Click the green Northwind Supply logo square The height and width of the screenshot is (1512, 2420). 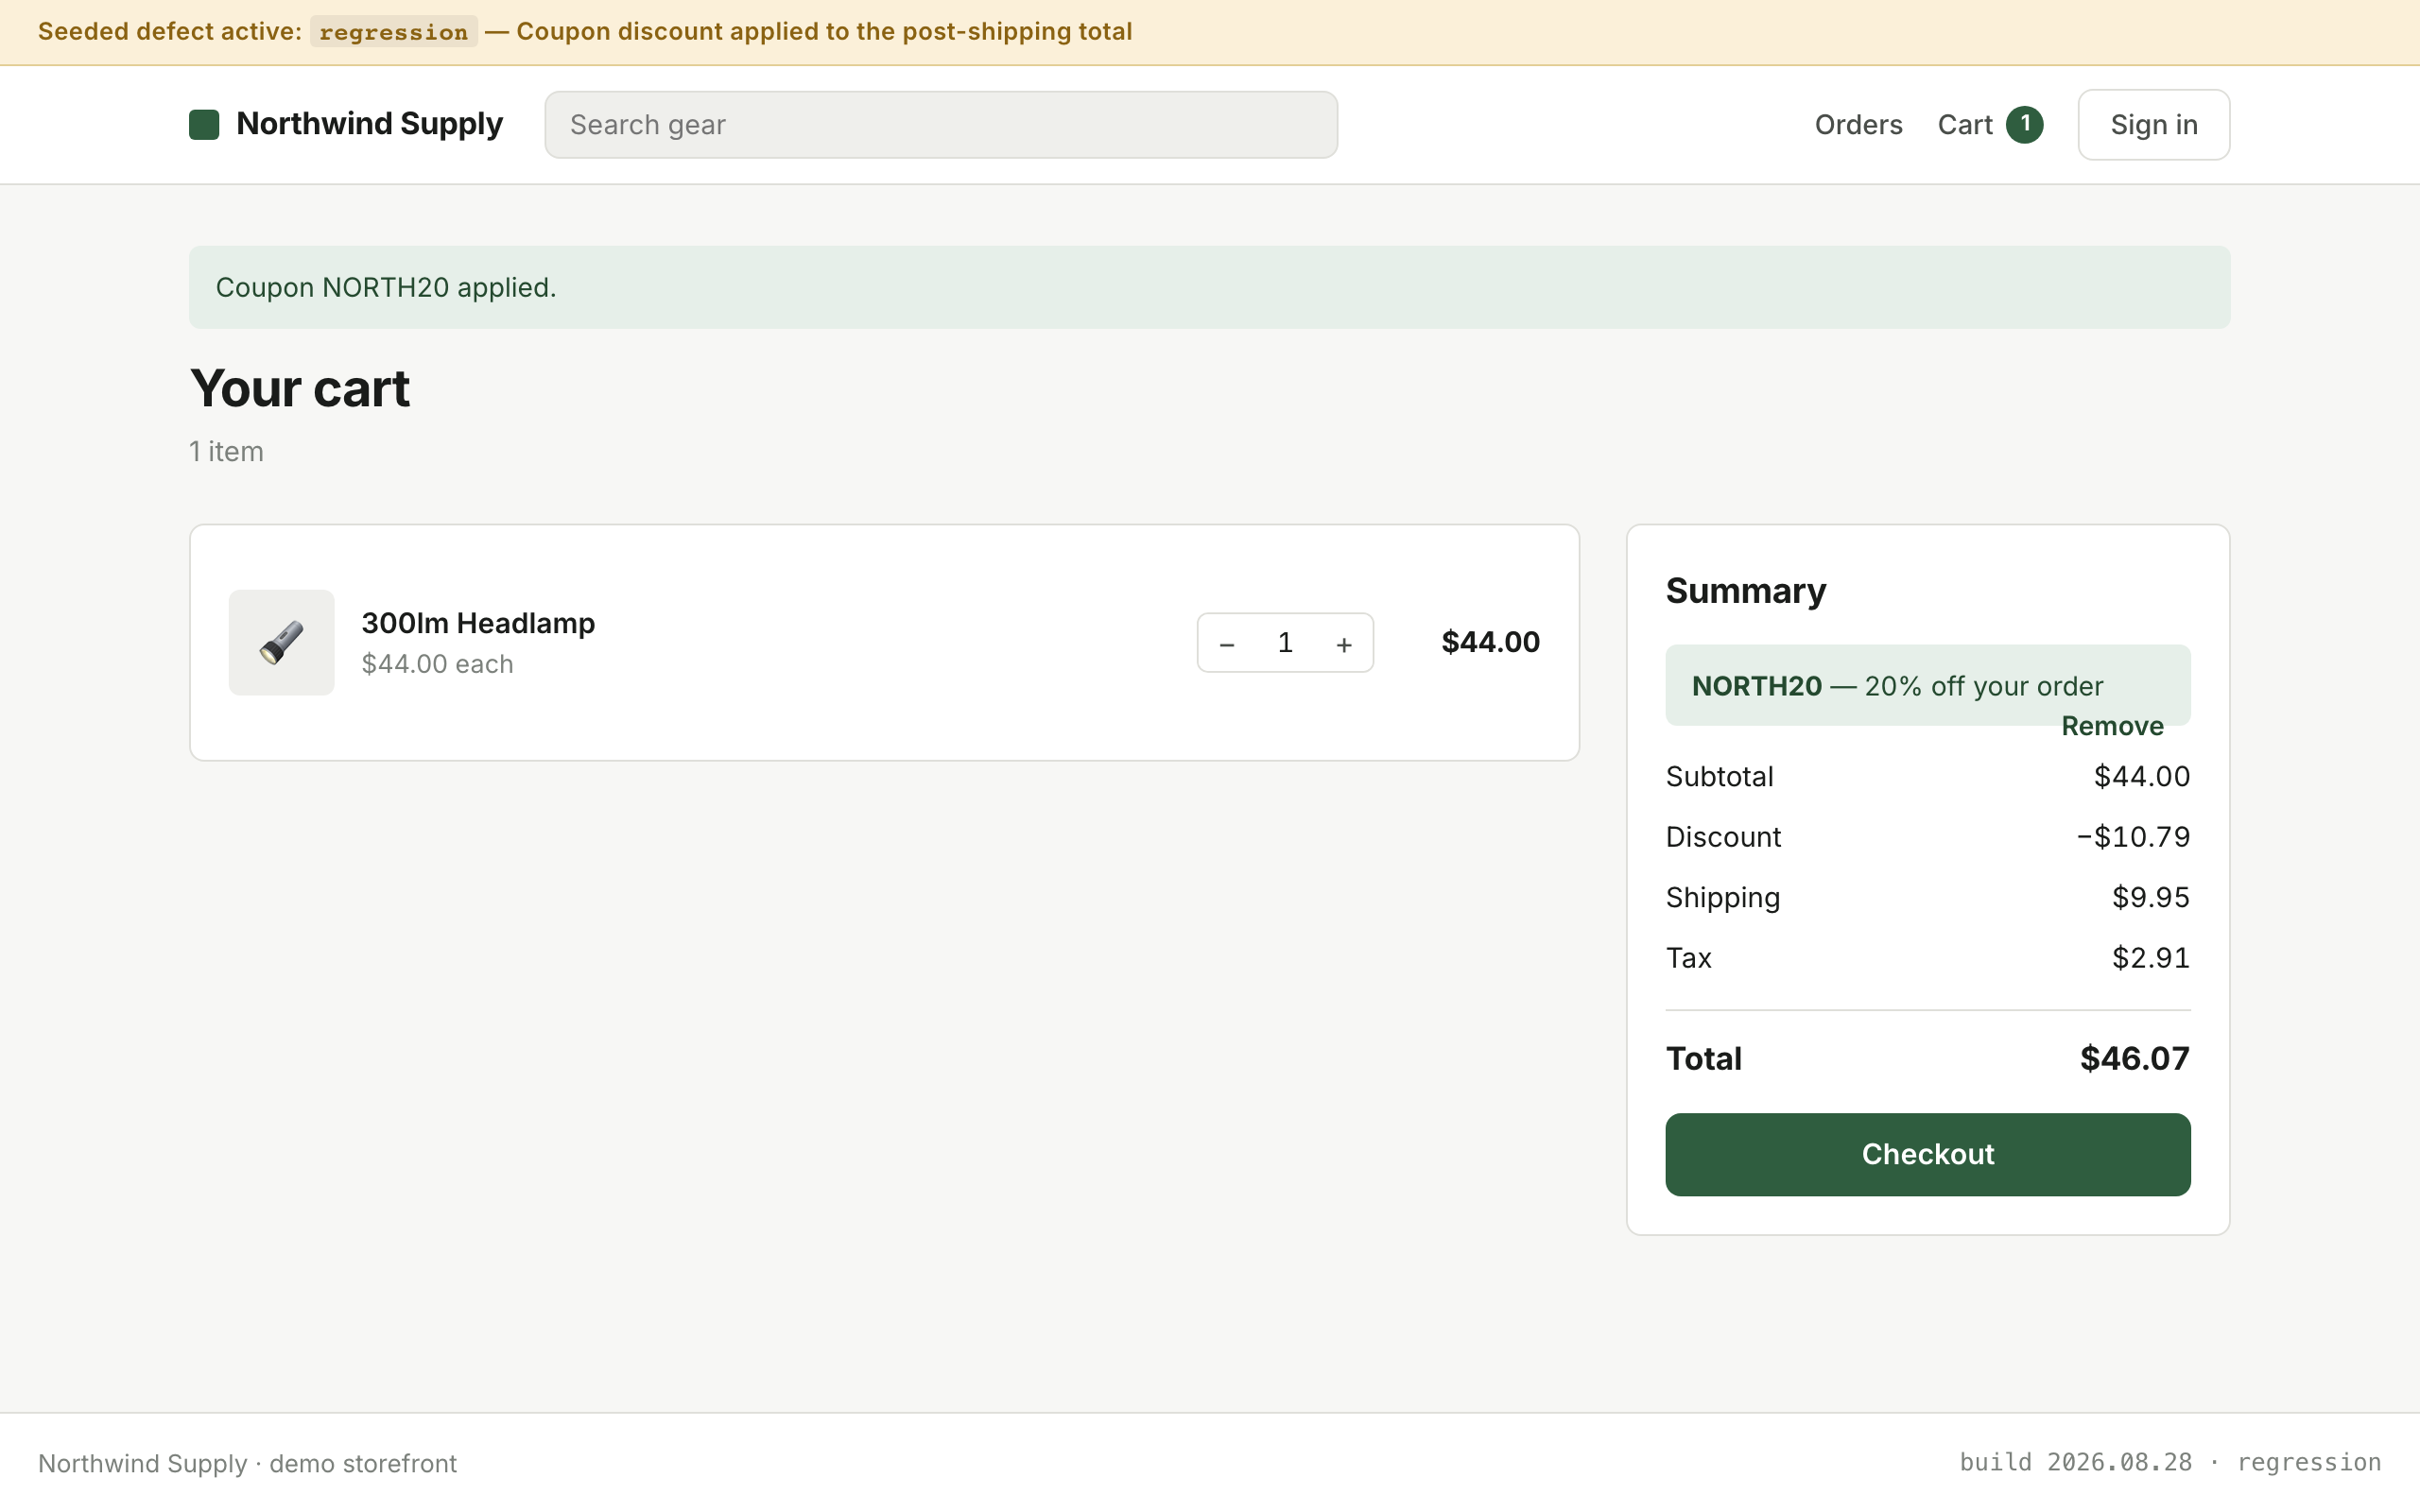coord(204,124)
